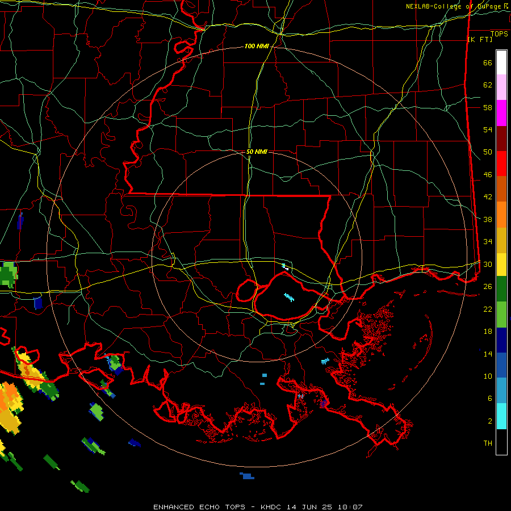511x511 pixels.
Task: Click the dark green legend swatch
Action: (501, 289)
